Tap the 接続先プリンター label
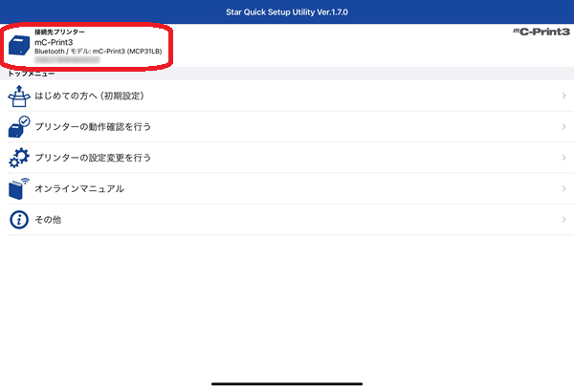This screenshot has width=574, height=389. click(x=59, y=32)
